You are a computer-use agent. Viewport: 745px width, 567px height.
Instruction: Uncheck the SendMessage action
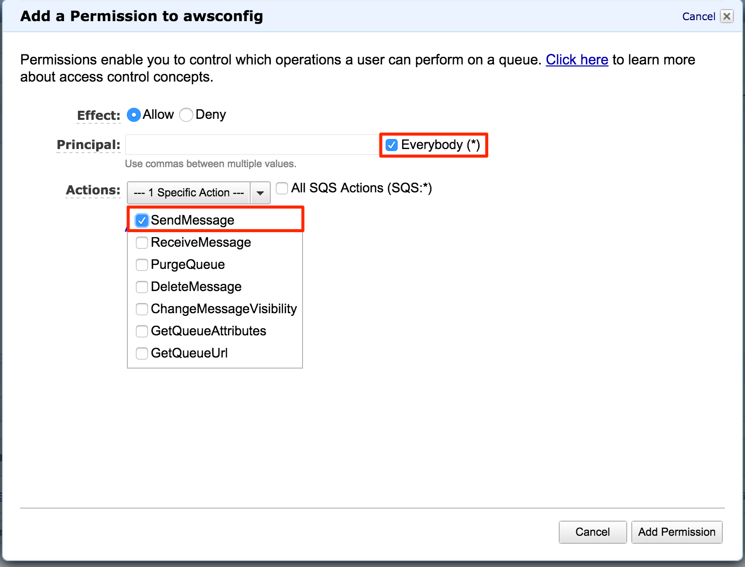(142, 220)
